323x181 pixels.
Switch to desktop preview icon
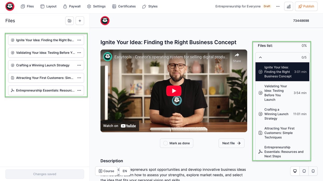pyautogui.click(x=295, y=171)
